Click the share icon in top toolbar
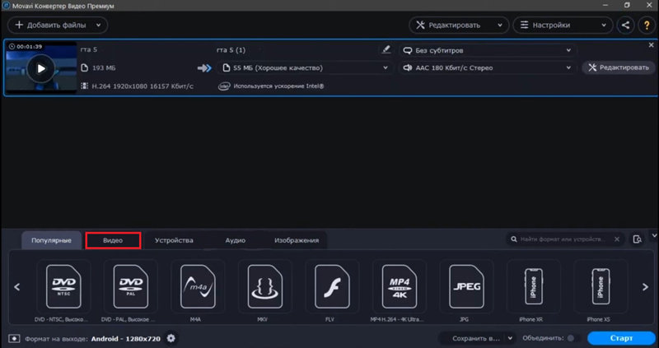 point(625,26)
